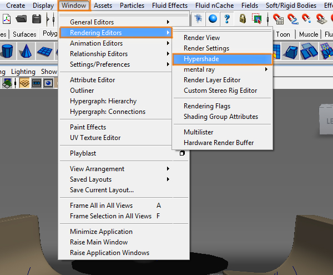Viewport: 333px width, 275px height.
Task: Toggle the film gate icon
Action: pyautogui.click(x=37, y=83)
